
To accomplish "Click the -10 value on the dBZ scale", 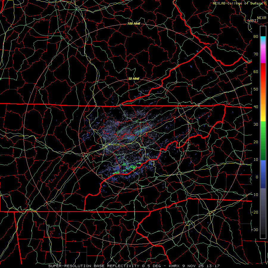I will 255,195.
